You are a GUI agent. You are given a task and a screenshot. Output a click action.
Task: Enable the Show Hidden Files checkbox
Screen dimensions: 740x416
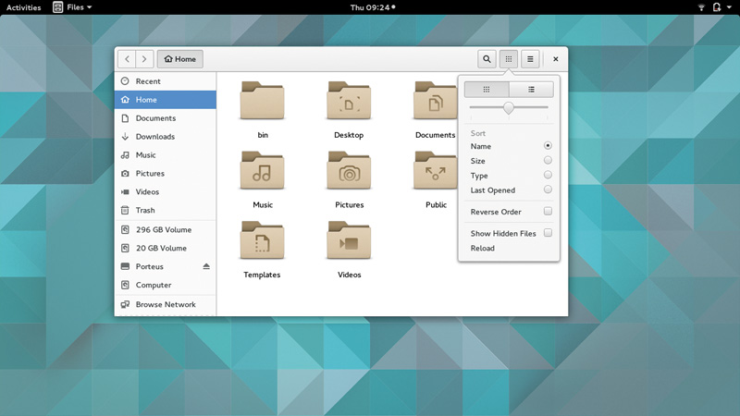(x=548, y=233)
